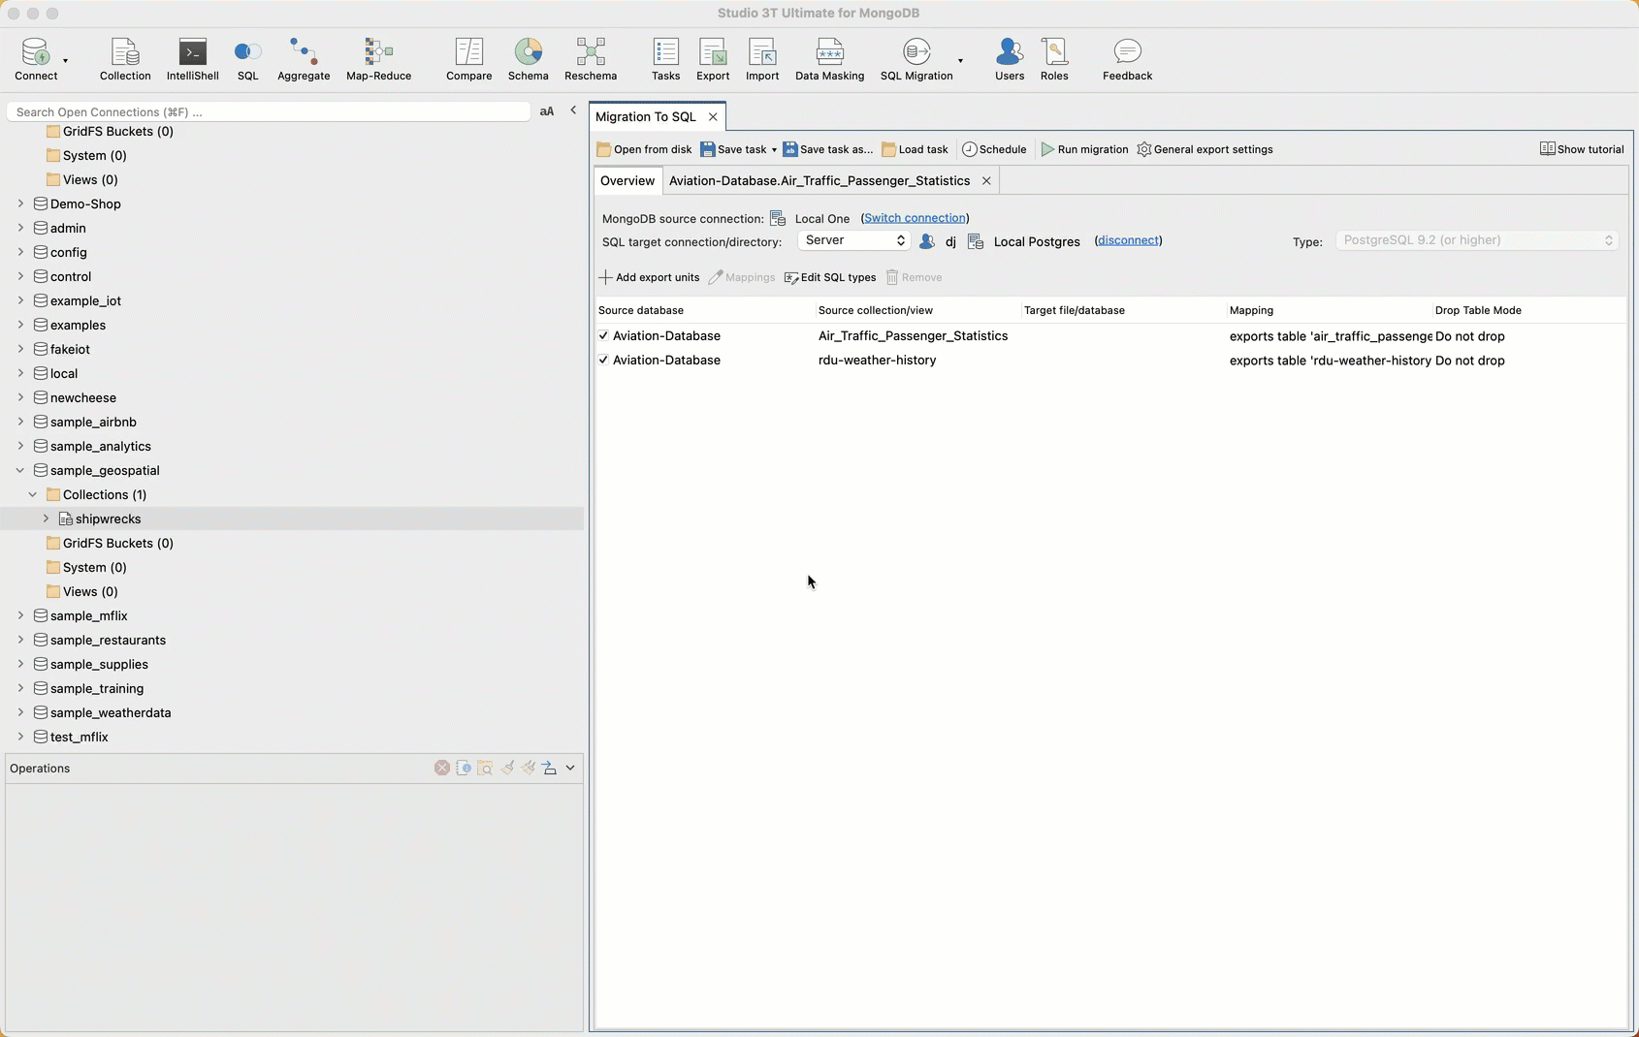Open the Users manager
1639x1037 pixels.
pyautogui.click(x=1009, y=59)
